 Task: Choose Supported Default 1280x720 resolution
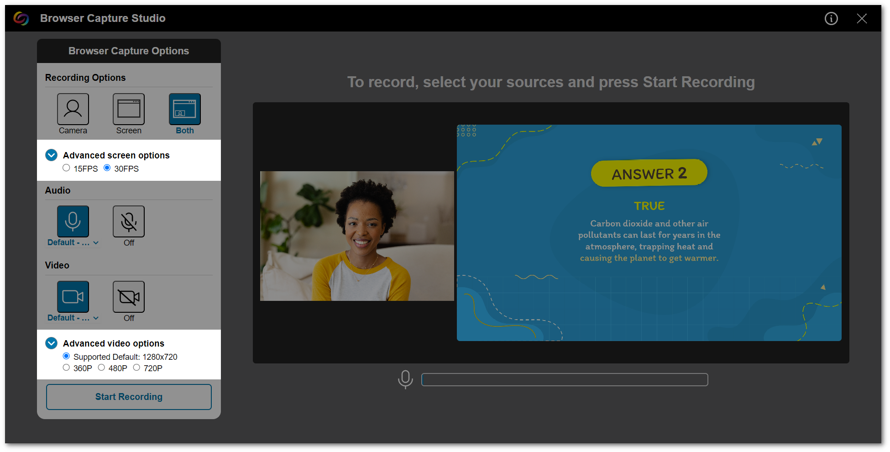(x=66, y=356)
